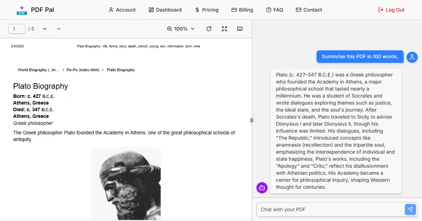Click the user avatar icon in chat
The width and height of the screenshot is (422, 221).
412,57
